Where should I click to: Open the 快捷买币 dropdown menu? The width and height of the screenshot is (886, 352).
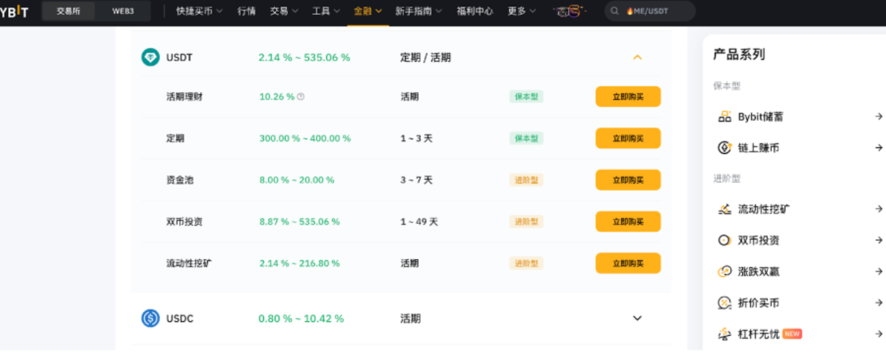point(200,11)
